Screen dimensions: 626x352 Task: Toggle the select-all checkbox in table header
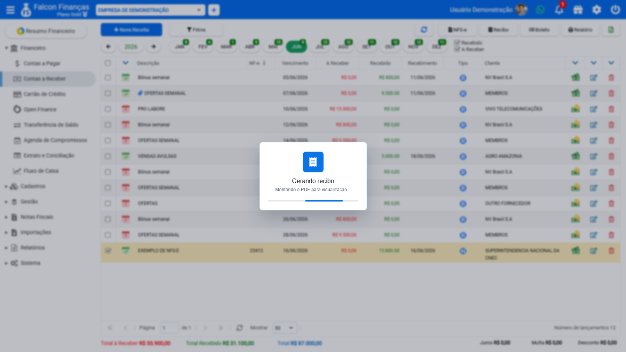tap(108, 63)
